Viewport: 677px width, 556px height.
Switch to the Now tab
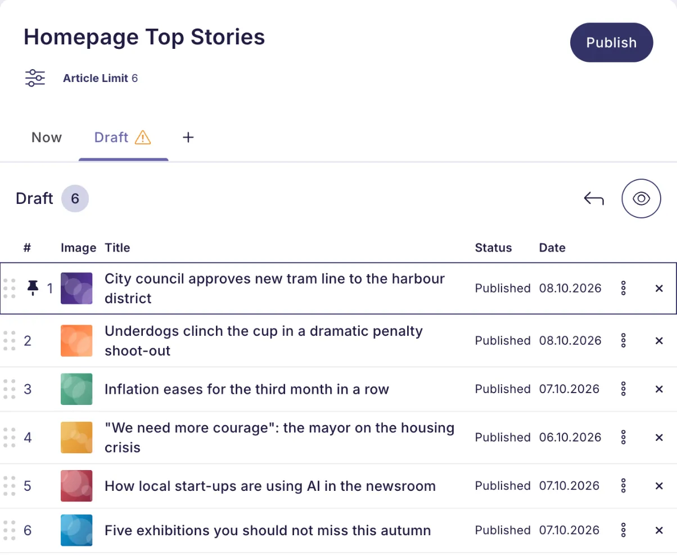pos(47,138)
